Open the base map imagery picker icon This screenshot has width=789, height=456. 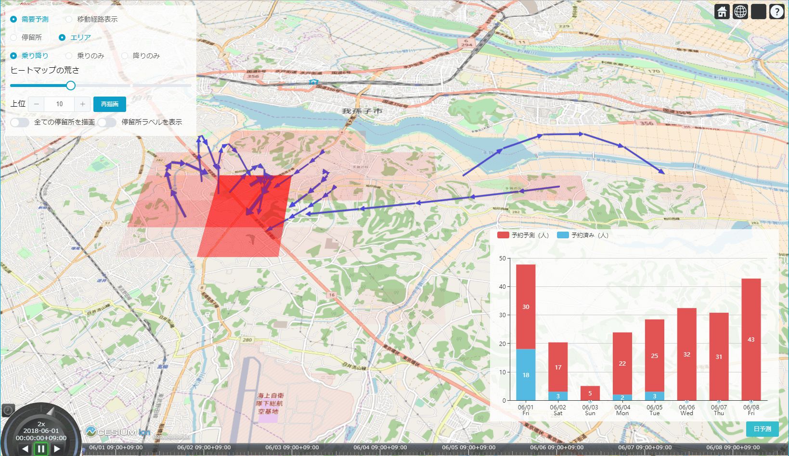click(x=758, y=11)
